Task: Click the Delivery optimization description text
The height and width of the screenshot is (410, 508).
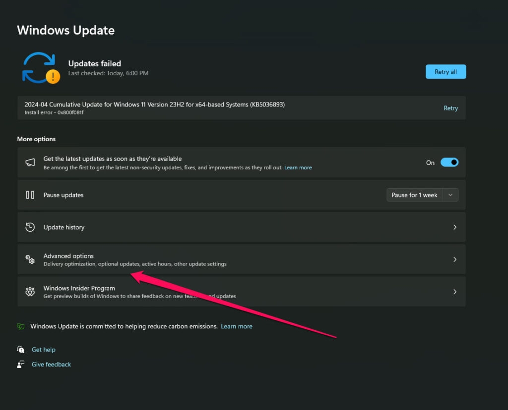Action: (135, 264)
